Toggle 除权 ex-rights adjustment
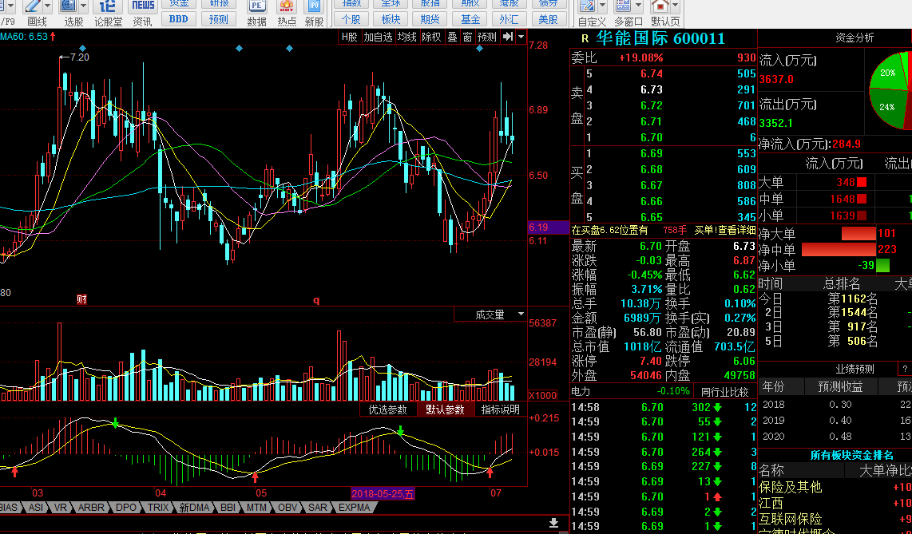This screenshot has height=534, width=912. [431, 37]
